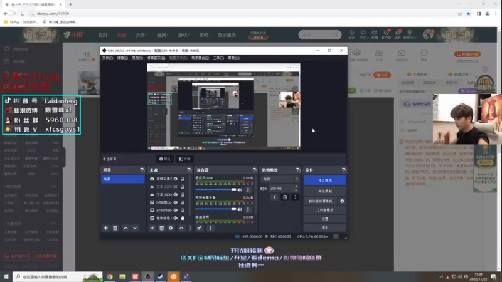502x282 pixels.
Task: Click 停止推流 button
Action: [325, 180]
